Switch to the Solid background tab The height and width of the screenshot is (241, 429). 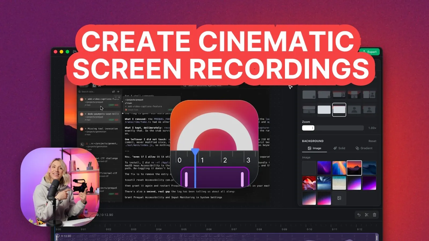339,148
